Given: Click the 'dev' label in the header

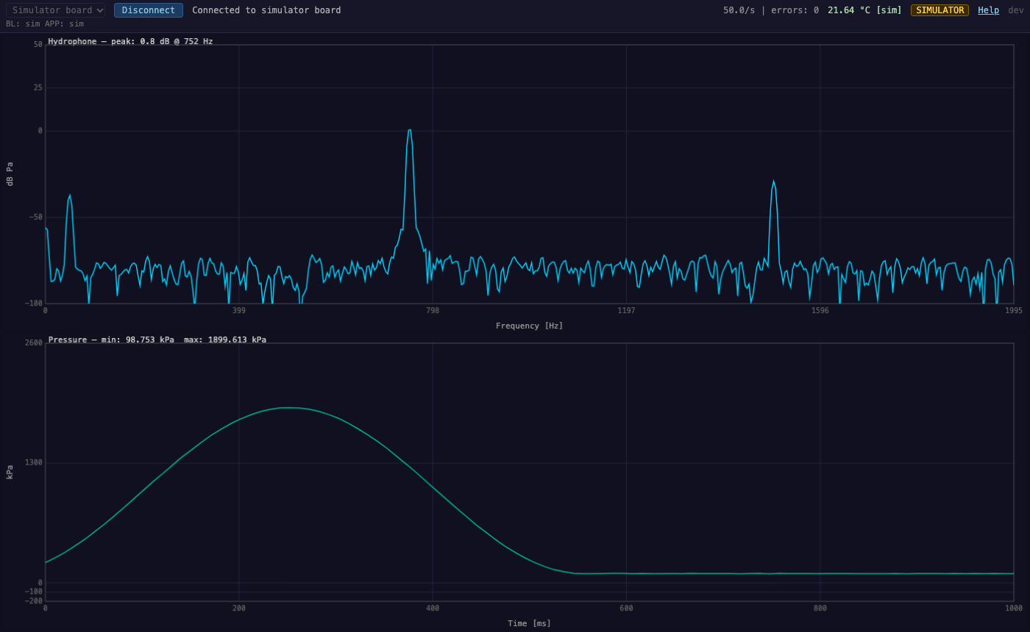Looking at the screenshot, I should [1015, 10].
